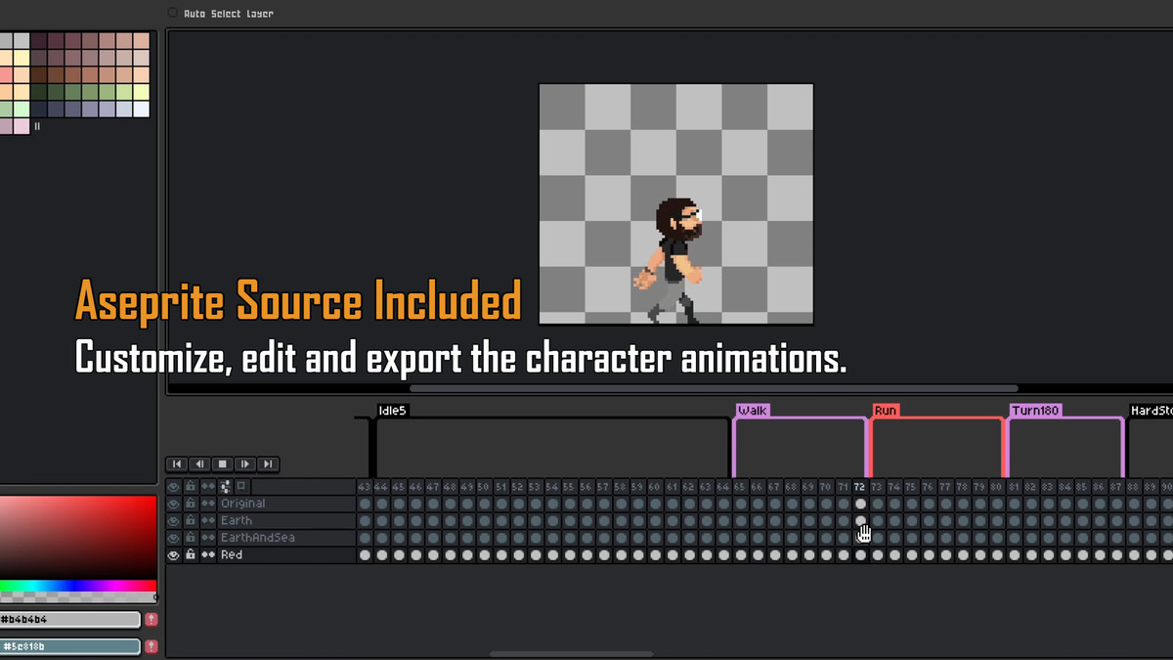Screen dimensions: 1173x660
Task: Click the small square icon in timeline header
Action: 241,486
